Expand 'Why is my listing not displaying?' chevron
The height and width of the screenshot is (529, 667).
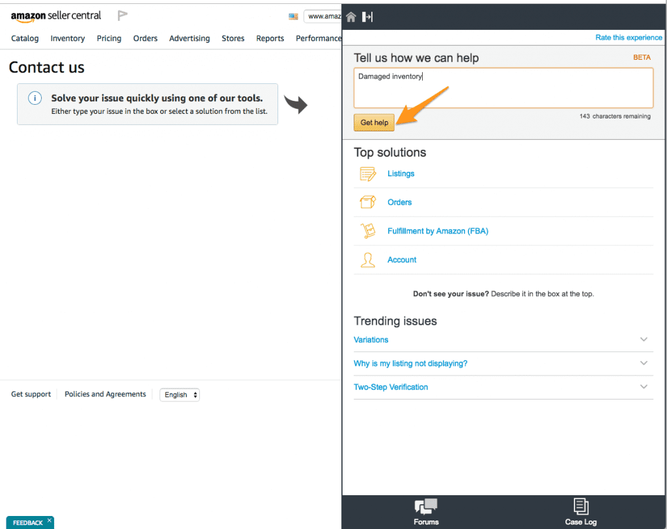(644, 363)
